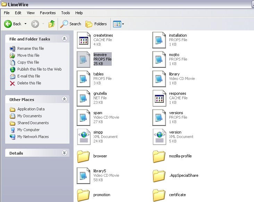The height and width of the screenshot is (202, 254).
Task: Click the "responses" file name text
Action: (178, 93)
